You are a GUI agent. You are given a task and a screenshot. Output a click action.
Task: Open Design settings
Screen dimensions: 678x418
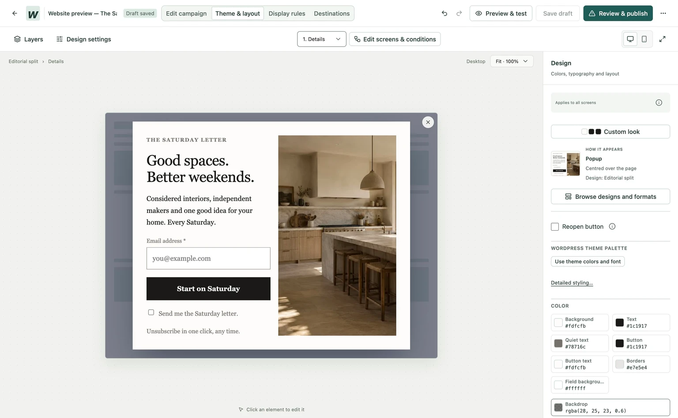click(83, 39)
